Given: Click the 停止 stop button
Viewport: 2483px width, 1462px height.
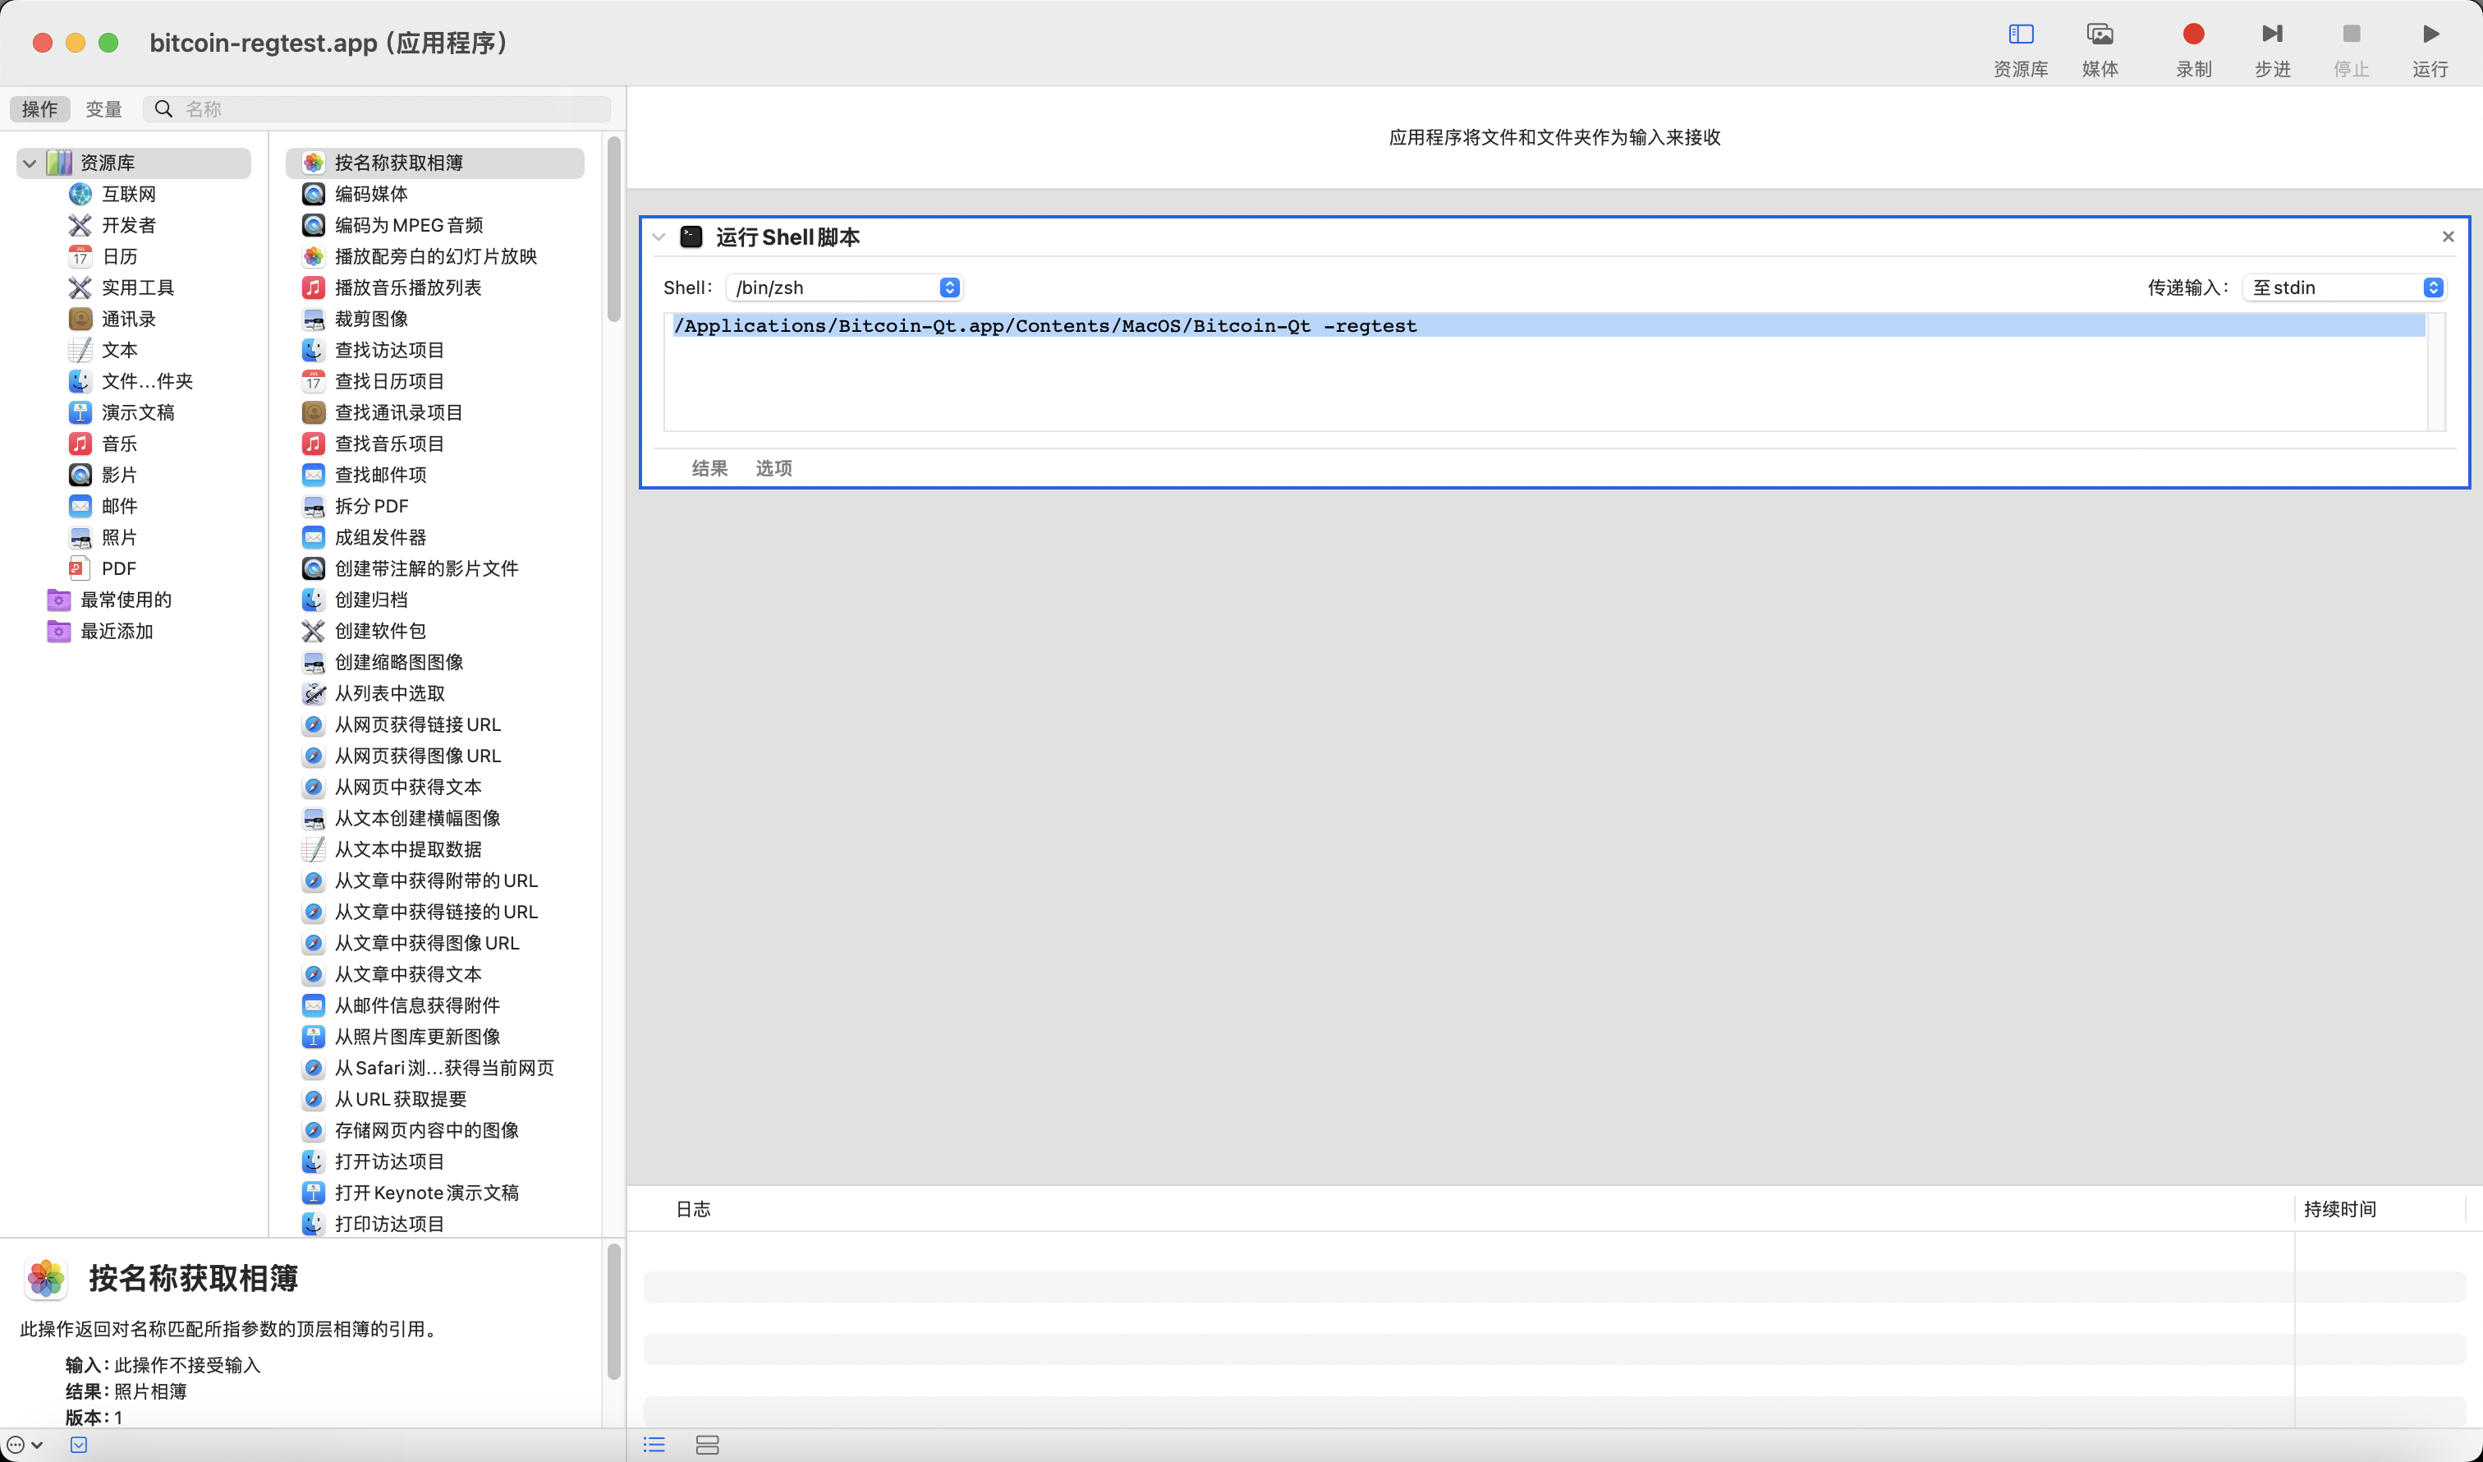Looking at the screenshot, I should (2351, 49).
